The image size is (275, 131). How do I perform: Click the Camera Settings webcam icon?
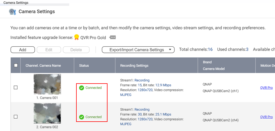pyautogui.click(x=12, y=12)
